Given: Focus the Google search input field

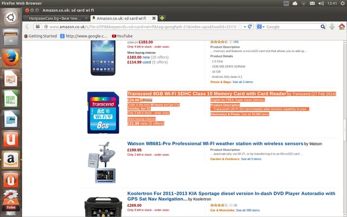Looking at the screenshot, I should (292, 27).
